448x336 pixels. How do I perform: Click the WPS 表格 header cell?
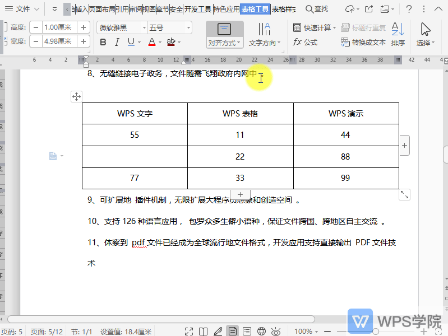pos(241,114)
